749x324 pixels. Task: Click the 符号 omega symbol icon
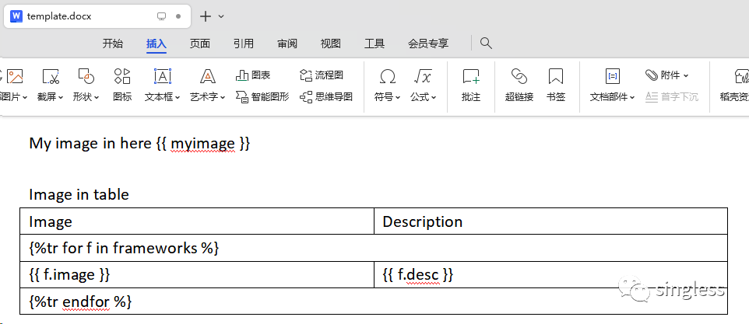click(x=388, y=76)
